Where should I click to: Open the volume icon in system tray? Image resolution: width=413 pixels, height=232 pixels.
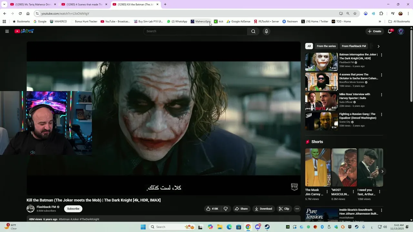tap(386, 227)
